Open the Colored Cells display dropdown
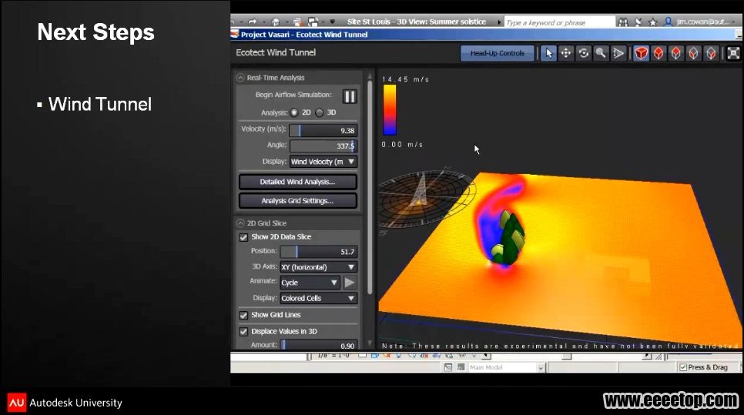The image size is (744, 415). click(x=318, y=298)
